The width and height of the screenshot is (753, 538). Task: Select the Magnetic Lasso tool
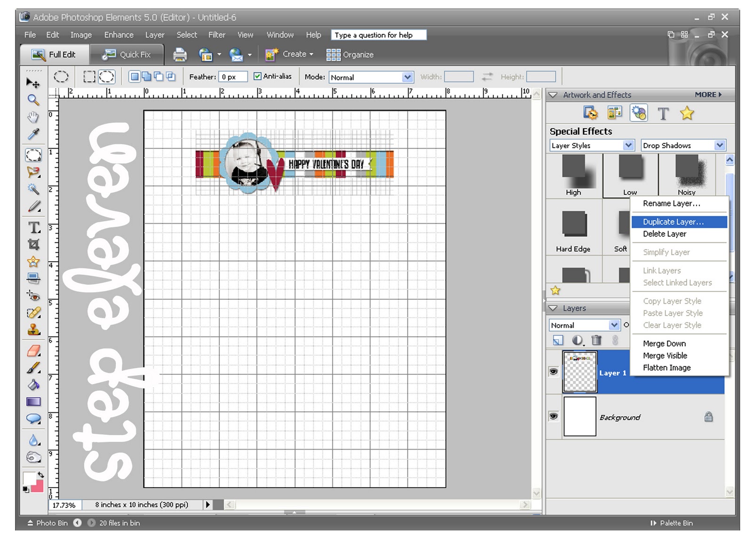pyautogui.click(x=33, y=172)
